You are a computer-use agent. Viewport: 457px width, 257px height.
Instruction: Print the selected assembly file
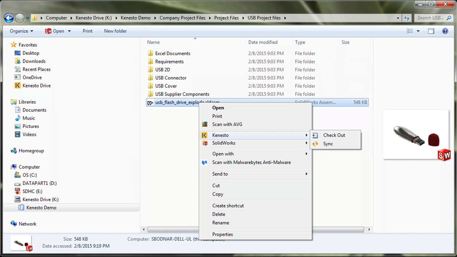point(88,31)
